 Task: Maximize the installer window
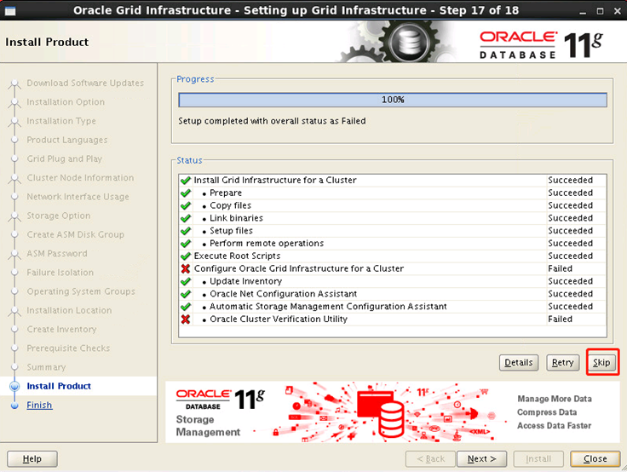point(600,11)
